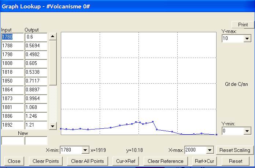Click the Clear Reference button
255x168 pixels.
[x=165, y=161]
